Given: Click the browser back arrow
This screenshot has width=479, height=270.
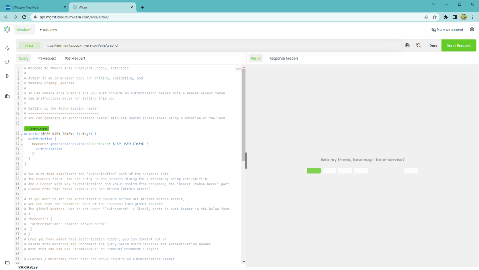Looking at the screenshot, I should (6, 17).
